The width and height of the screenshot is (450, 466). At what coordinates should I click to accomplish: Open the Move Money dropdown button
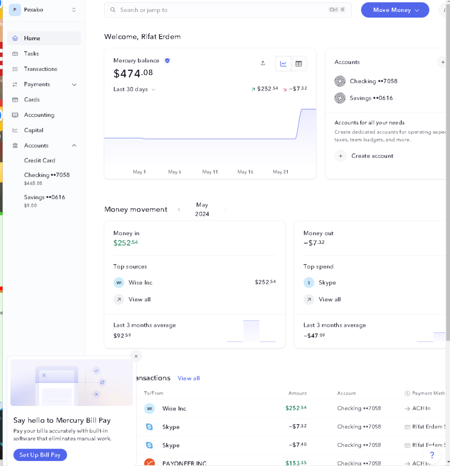[x=395, y=10]
